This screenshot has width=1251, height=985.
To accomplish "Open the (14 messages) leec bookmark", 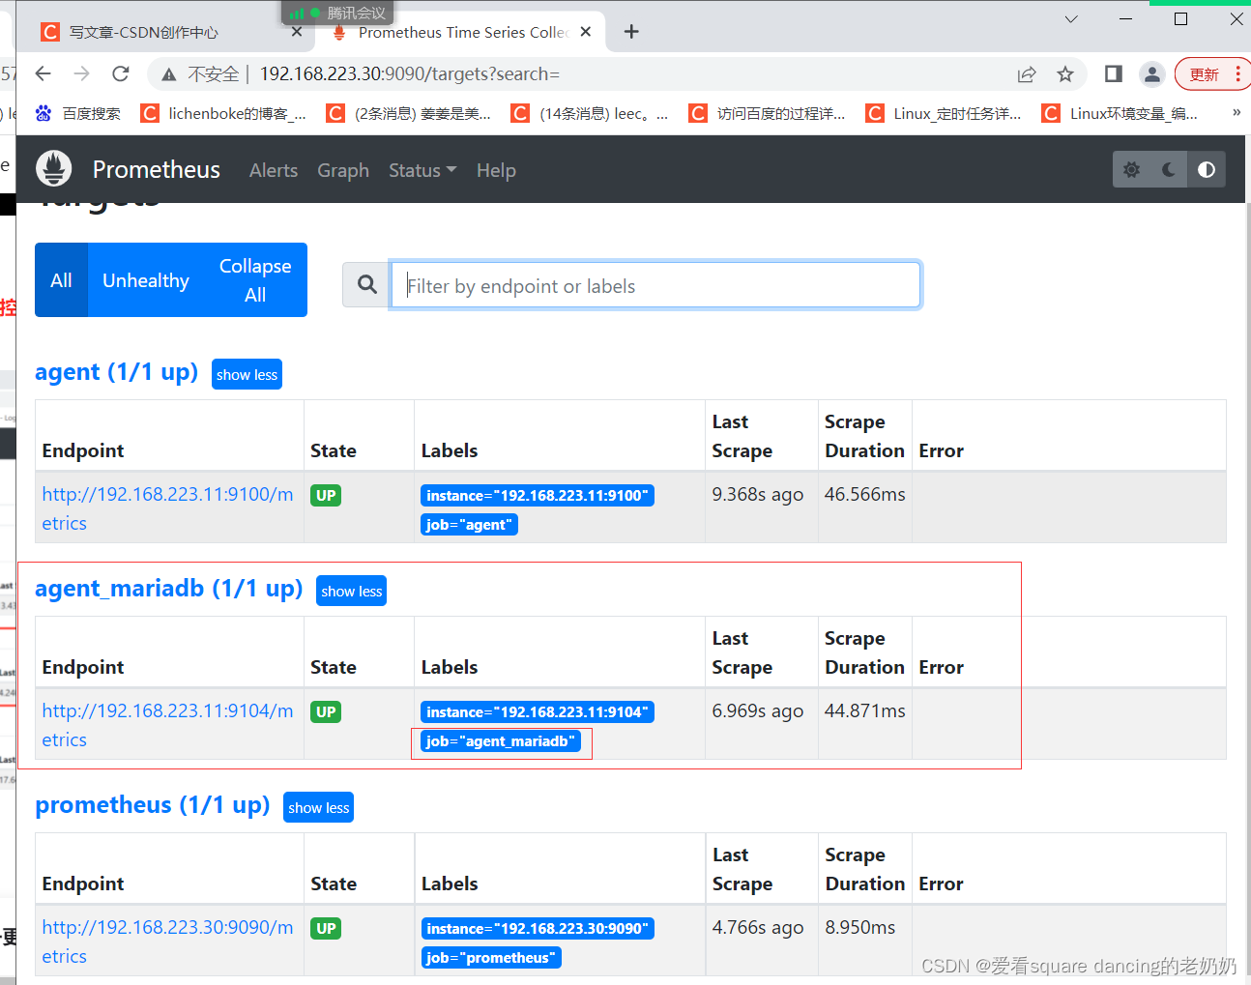I will (x=591, y=113).
